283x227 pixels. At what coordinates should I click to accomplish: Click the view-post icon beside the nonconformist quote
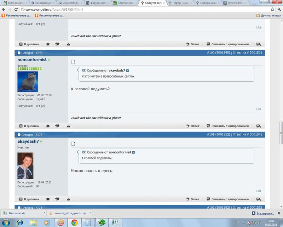tap(133, 152)
